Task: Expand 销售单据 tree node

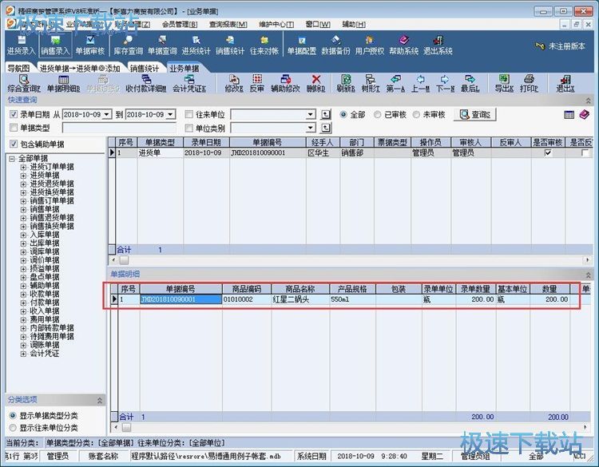Action: (x=23, y=209)
